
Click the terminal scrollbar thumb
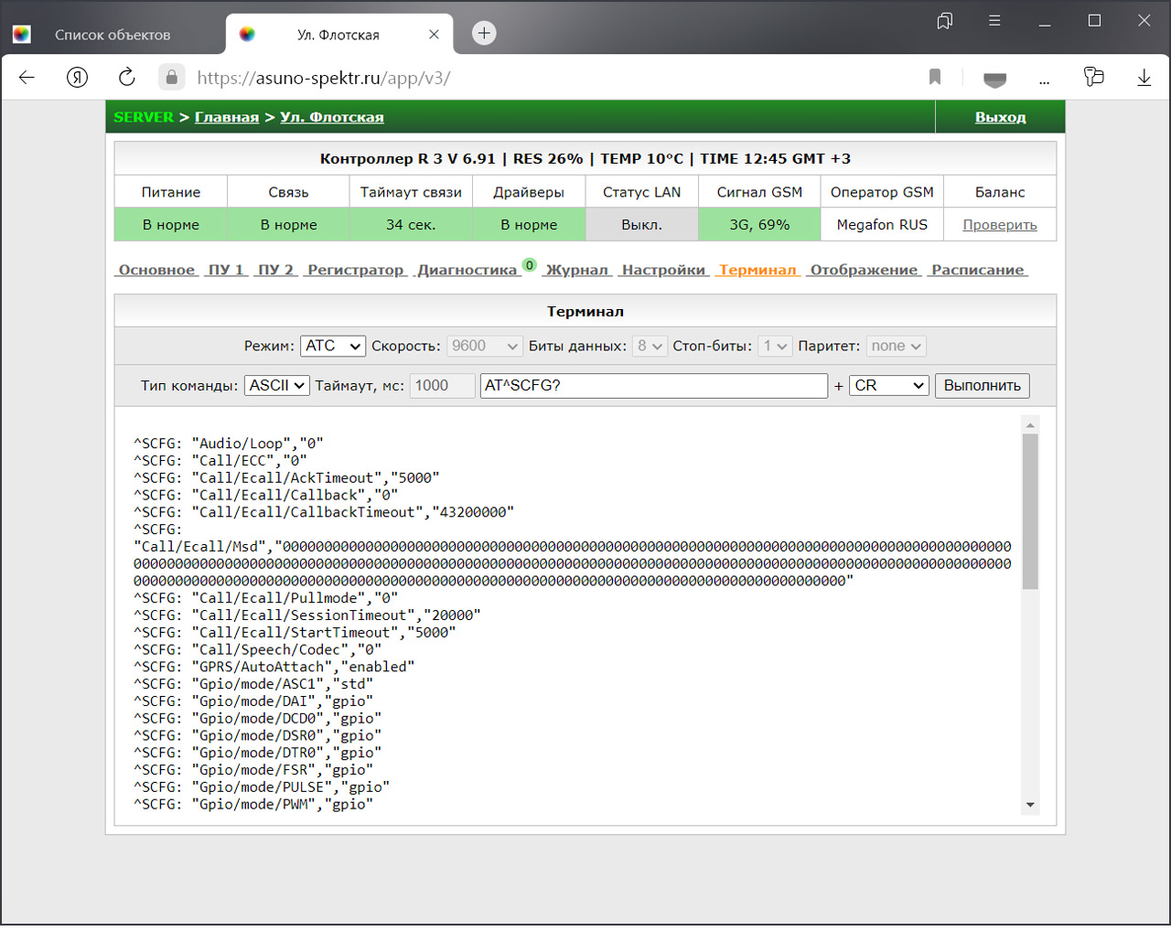[1030, 512]
